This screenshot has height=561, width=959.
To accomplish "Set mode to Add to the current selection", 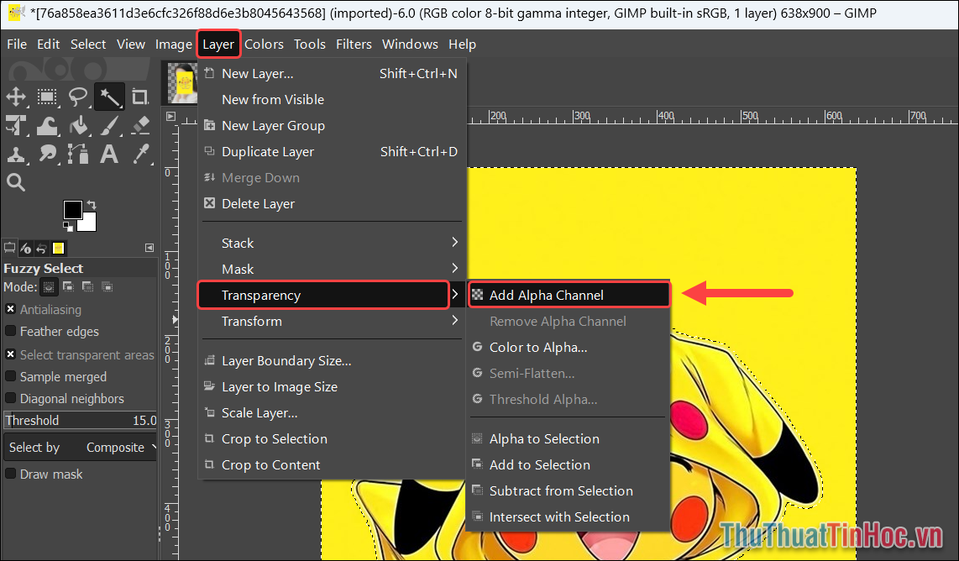I will pos(69,287).
